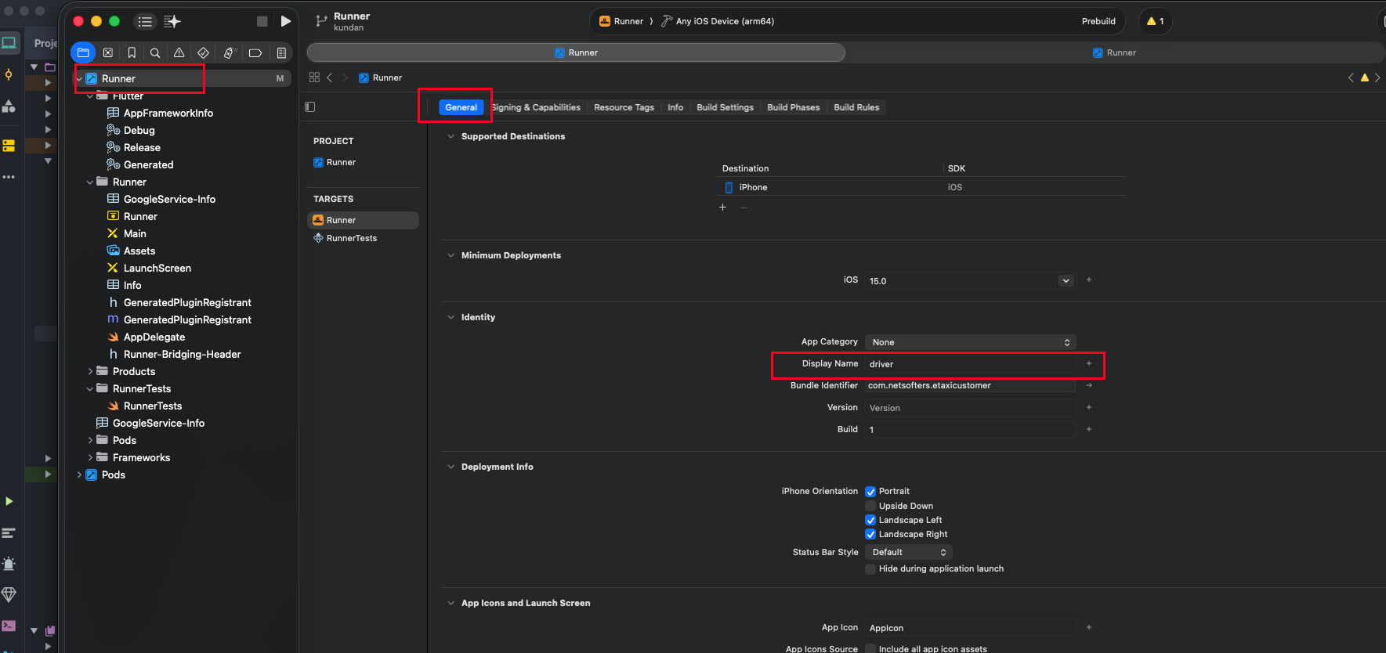
Task: Jump to previous issue chevron in jump bar
Action: click(1351, 78)
